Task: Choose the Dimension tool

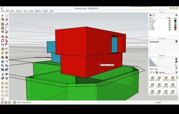Action: coord(7,49)
